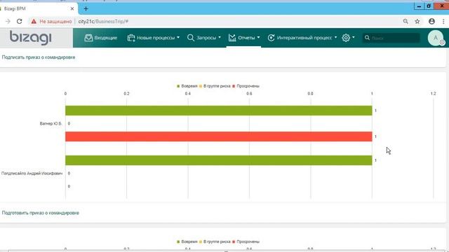449x252 pixels.
Task: Click the Bizagi logo
Action: pos(31,38)
